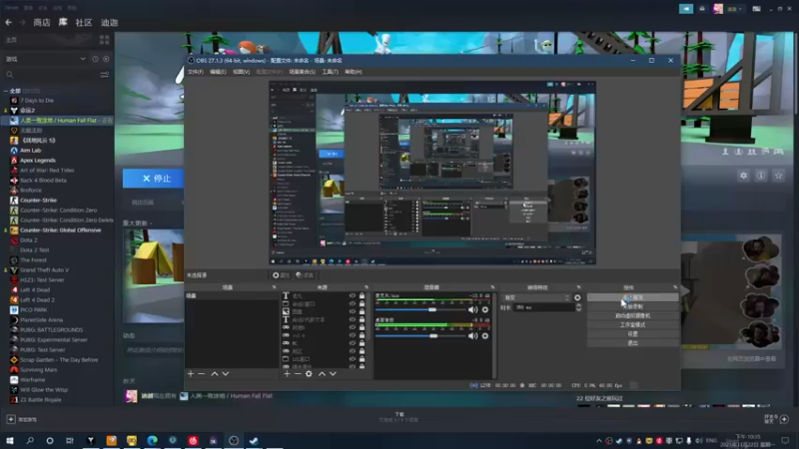This screenshot has height=449, width=799.
Task: Toggle visibility of the image source
Action: [353, 311]
